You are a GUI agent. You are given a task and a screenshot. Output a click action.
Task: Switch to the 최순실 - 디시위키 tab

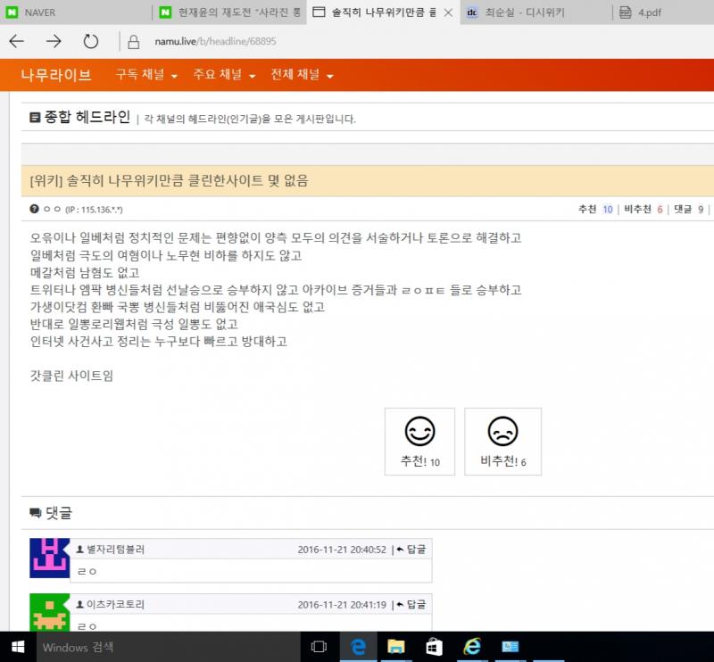(535, 12)
